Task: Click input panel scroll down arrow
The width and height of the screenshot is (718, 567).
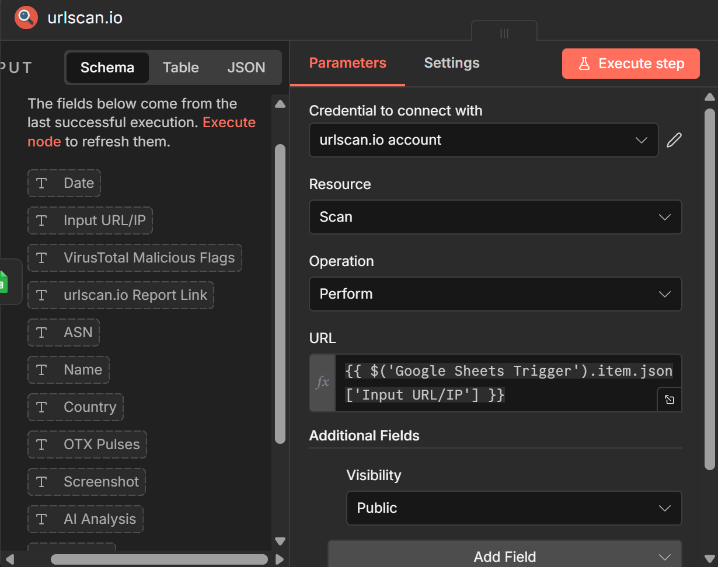Action: click(280, 541)
